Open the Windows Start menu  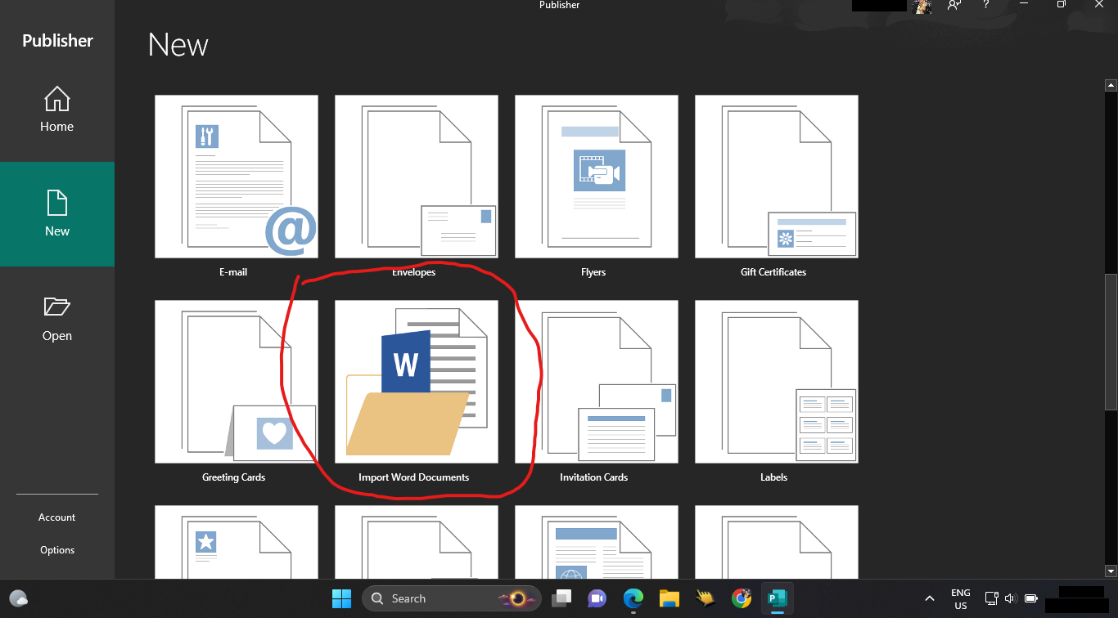pyautogui.click(x=341, y=598)
